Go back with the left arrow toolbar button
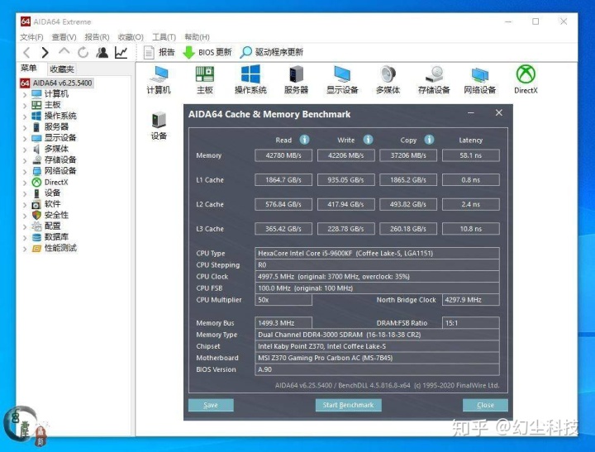595x452 pixels. [x=26, y=52]
